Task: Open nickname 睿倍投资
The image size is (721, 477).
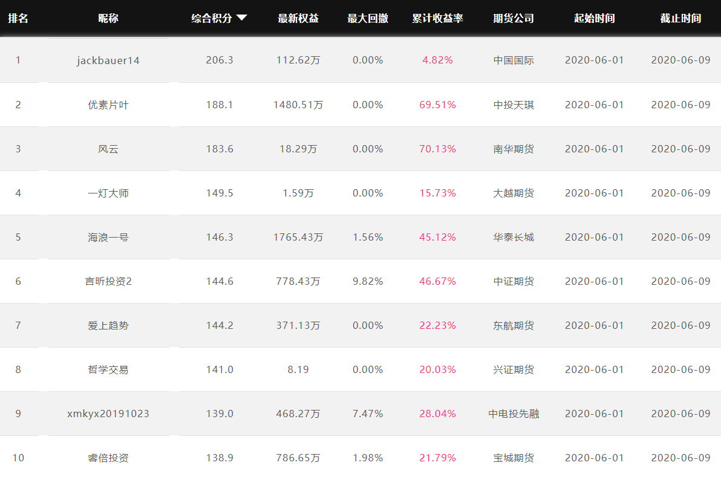Action: tap(108, 458)
